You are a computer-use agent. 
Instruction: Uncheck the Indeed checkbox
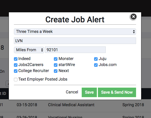click(16, 59)
